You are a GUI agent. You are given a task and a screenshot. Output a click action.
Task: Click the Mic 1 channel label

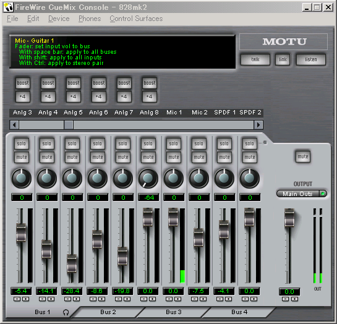[x=174, y=113]
